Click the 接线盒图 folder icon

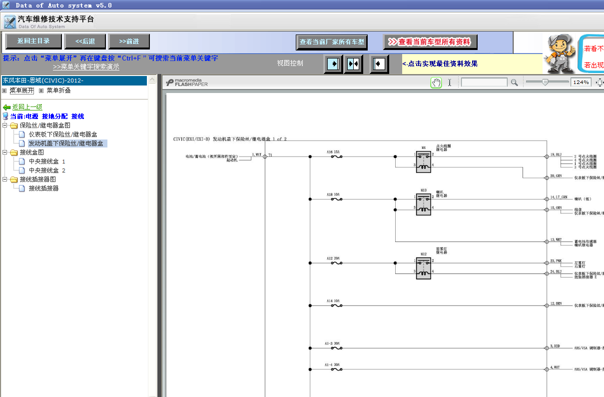(x=14, y=152)
